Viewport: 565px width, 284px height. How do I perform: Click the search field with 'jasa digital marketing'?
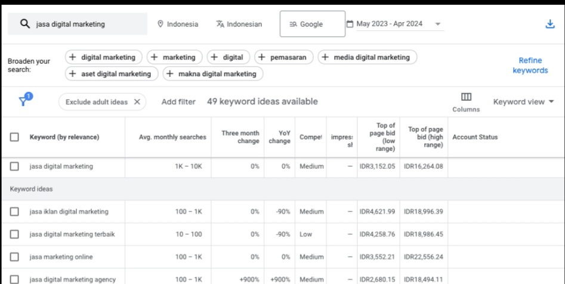78,24
